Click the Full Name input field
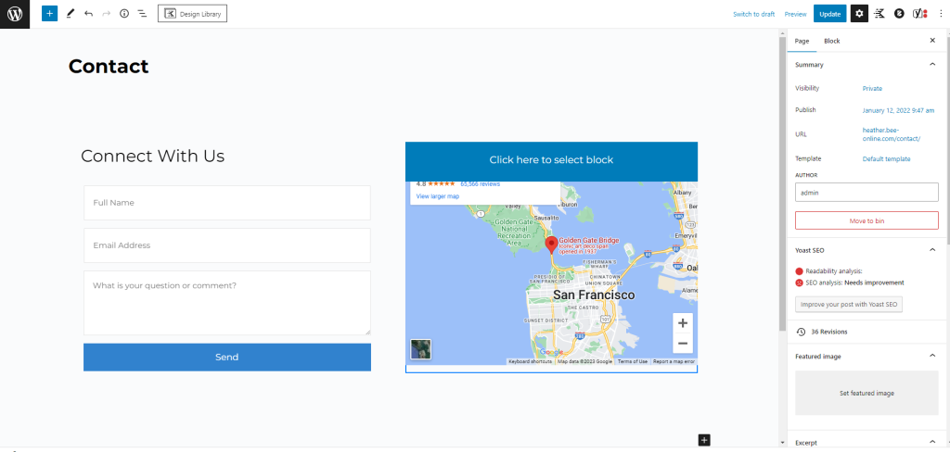Viewport: 950px width, 452px height. (x=226, y=203)
